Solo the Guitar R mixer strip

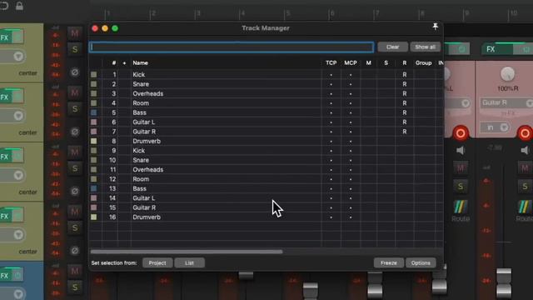point(525,186)
